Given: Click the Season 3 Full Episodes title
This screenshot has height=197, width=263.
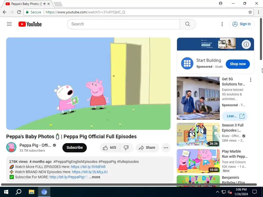Looking at the screenshot, I should 233,128.
